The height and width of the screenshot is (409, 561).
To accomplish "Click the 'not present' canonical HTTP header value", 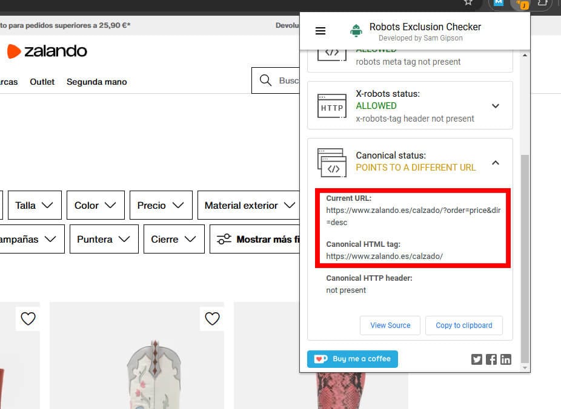I will coord(346,290).
